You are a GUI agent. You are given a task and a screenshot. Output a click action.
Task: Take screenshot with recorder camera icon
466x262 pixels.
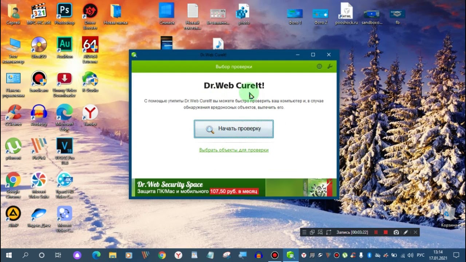tap(396, 232)
